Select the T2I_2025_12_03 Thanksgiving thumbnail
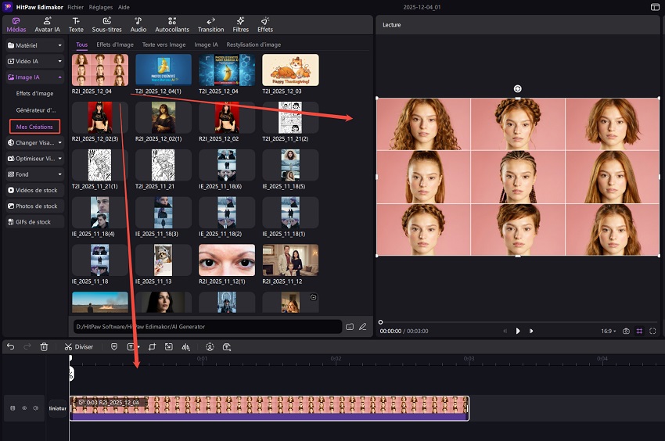 click(x=290, y=70)
